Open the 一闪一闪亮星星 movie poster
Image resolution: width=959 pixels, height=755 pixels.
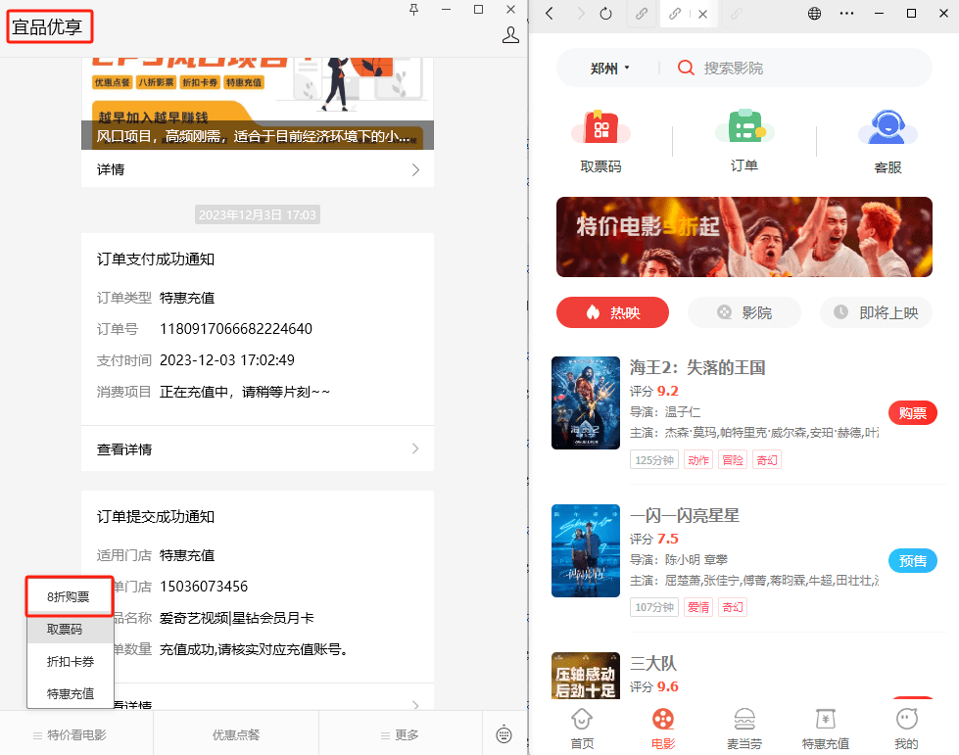586,550
